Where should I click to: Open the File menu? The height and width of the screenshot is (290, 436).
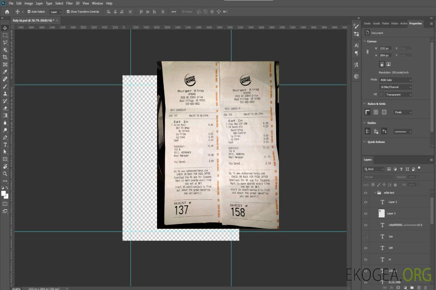(x=11, y=3)
